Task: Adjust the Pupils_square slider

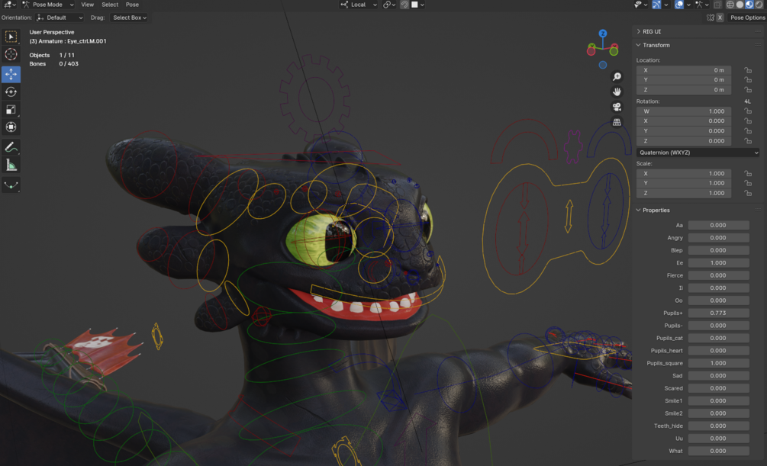Action: 718,363
